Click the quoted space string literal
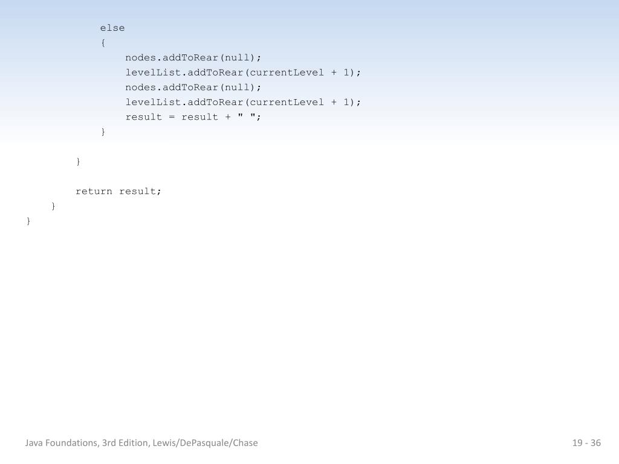This screenshot has width=619, height=464. coord(247,117)
